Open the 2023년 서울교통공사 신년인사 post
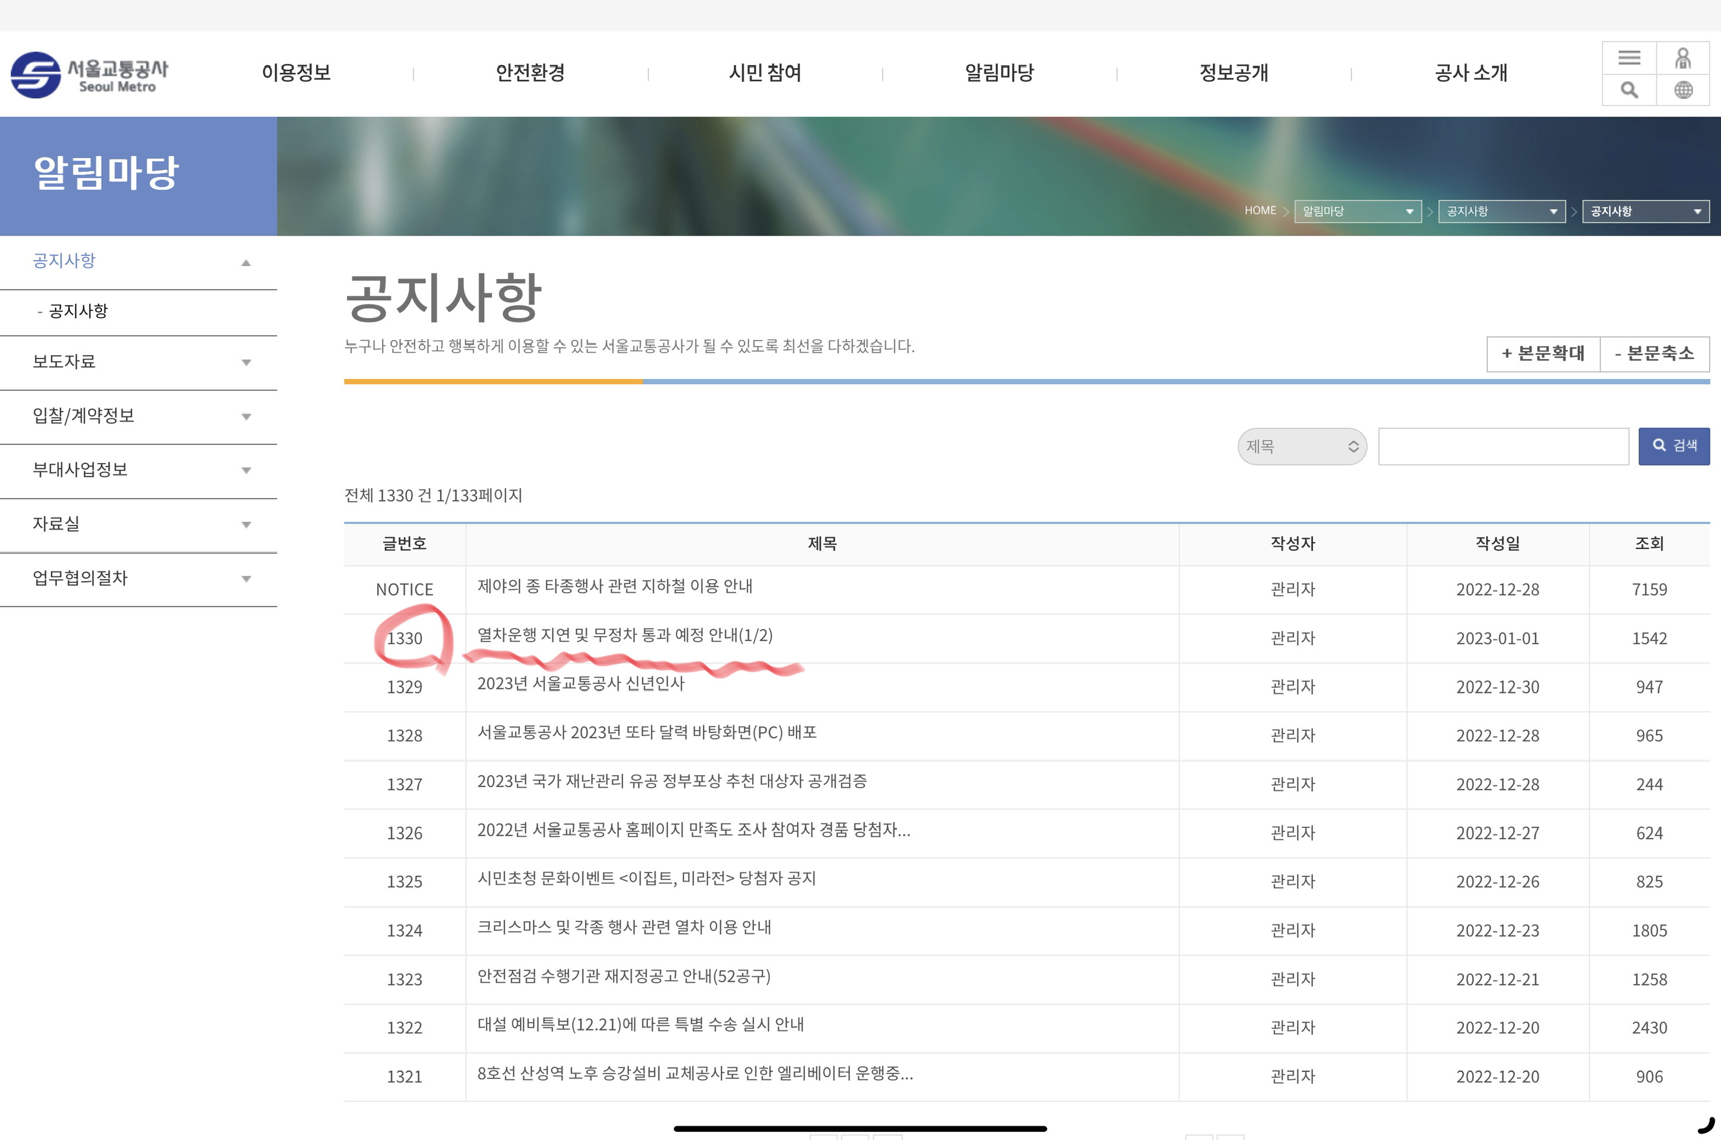 [x=580, y=684]
